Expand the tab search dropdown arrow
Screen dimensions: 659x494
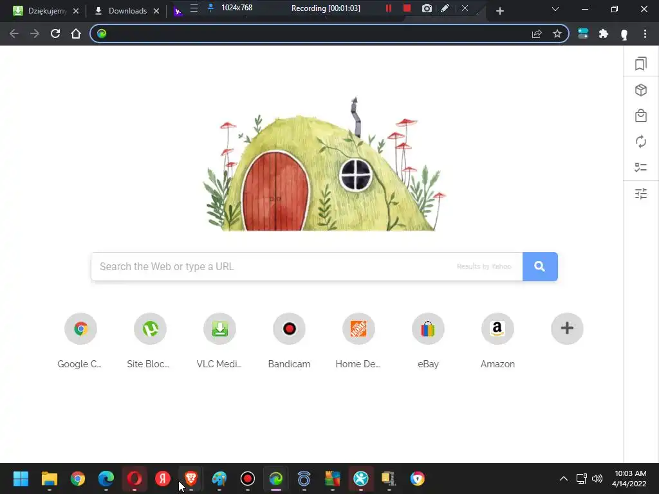[555, 9]
